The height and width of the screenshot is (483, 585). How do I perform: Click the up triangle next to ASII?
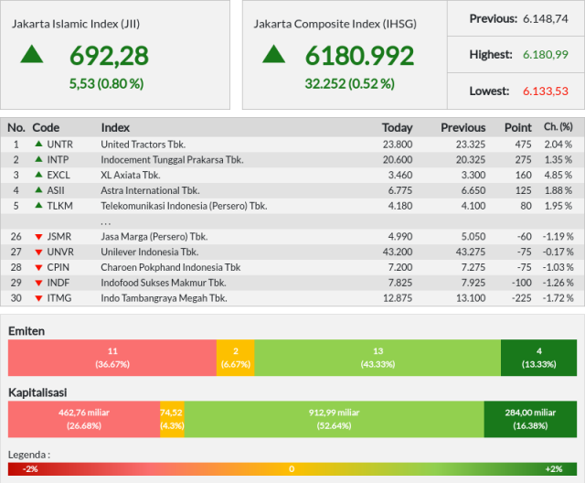pos(38,189)
